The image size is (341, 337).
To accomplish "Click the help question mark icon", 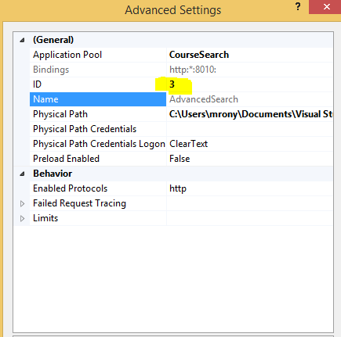I will (x=298, y=6).
